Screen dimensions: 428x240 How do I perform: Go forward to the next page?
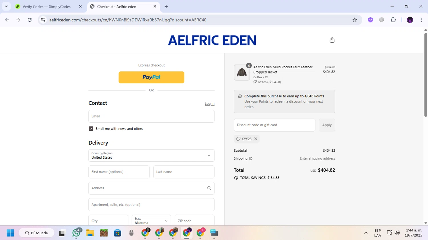(x=18, y=20)
